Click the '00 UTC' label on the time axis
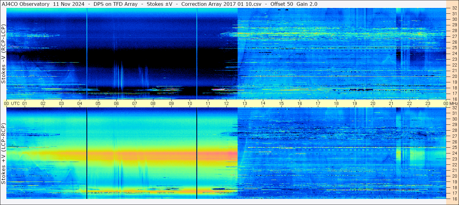The width and height of the screenshot is (459, 205). (12, 103)
